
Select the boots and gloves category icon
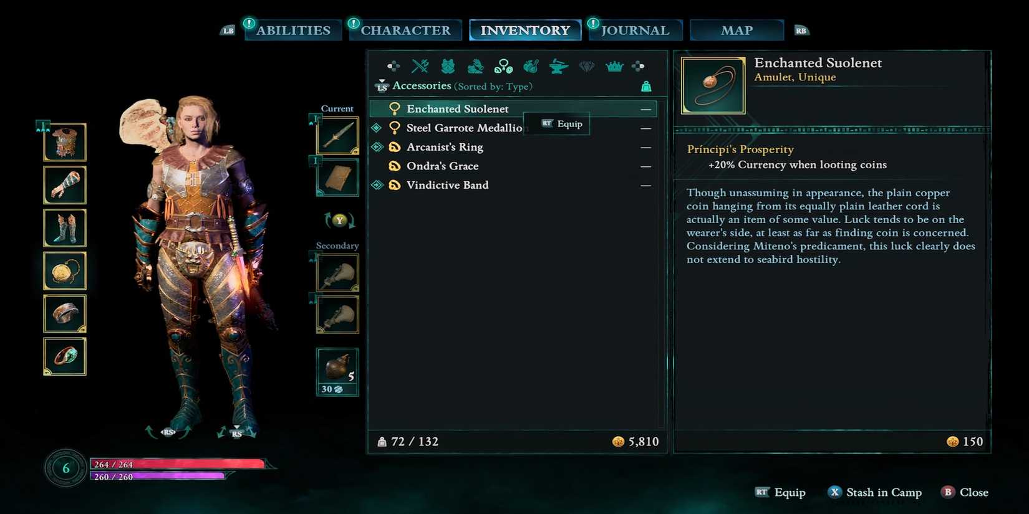click(x=475, y=65)
